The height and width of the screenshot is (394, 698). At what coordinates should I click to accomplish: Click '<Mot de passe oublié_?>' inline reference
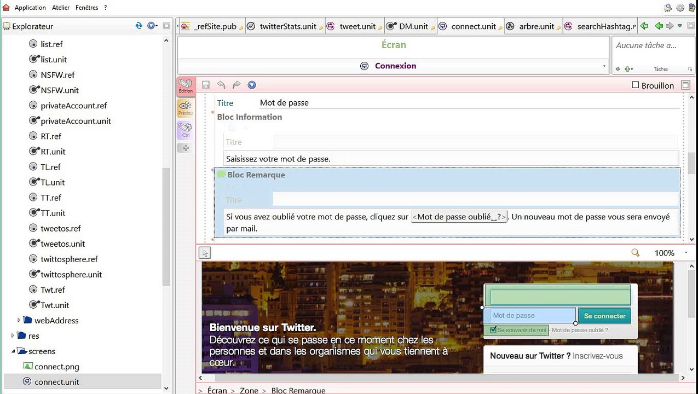459,217
